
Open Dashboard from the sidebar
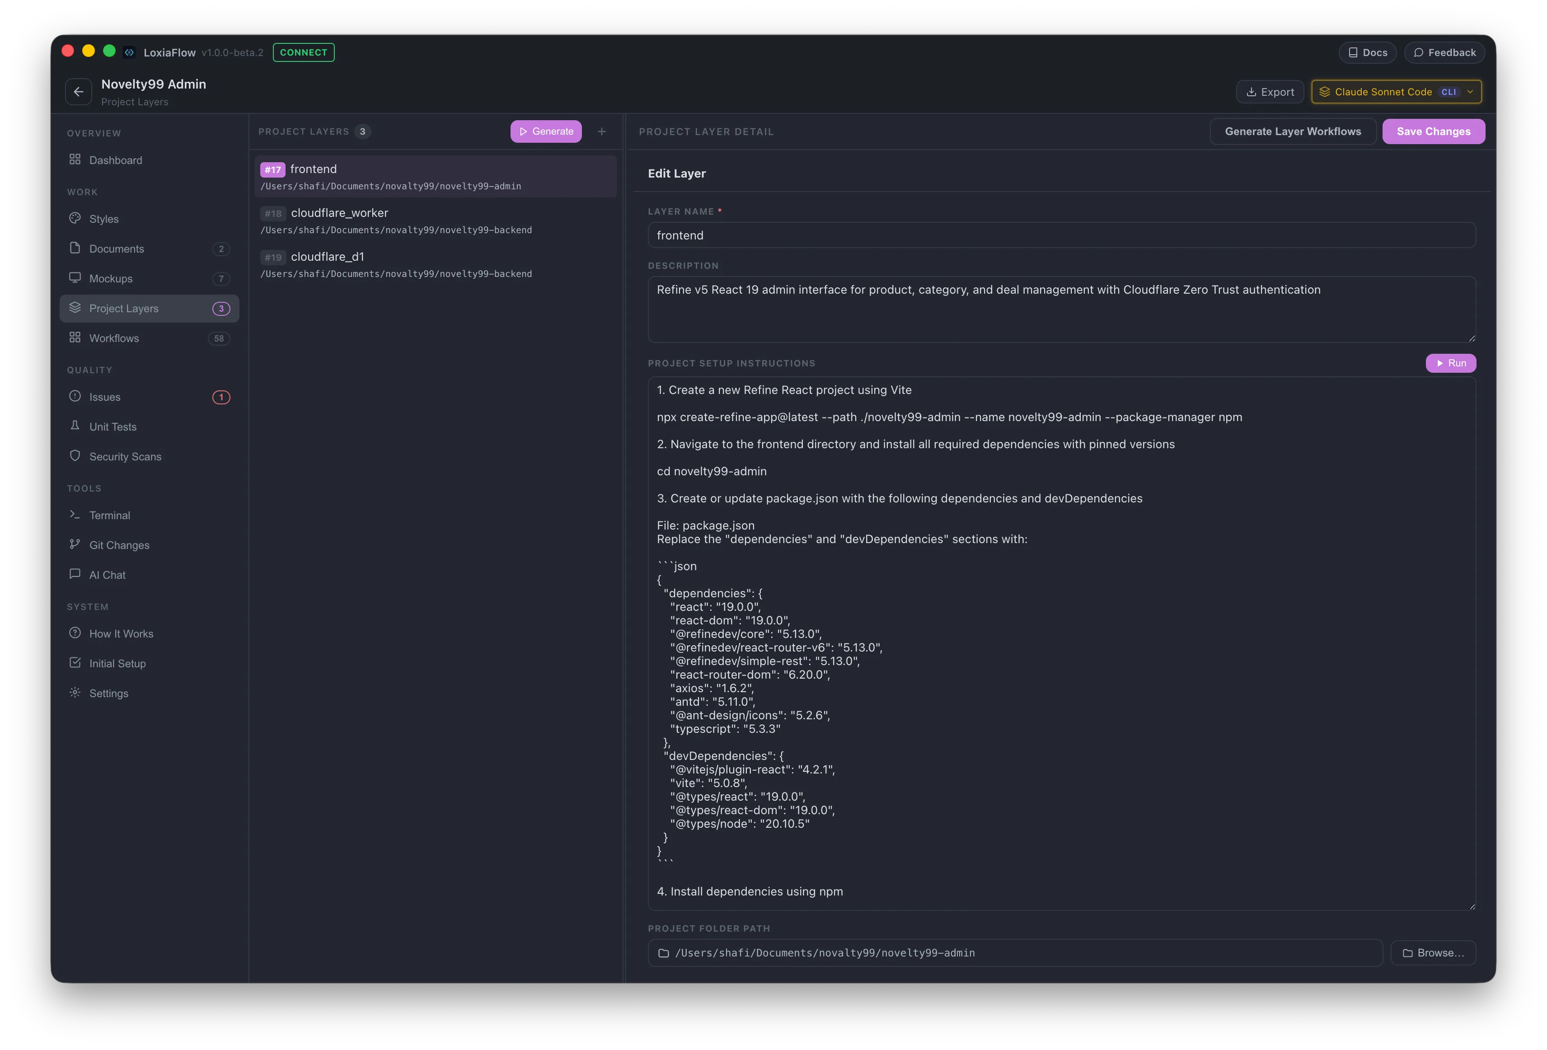click(x=149, y=160)
